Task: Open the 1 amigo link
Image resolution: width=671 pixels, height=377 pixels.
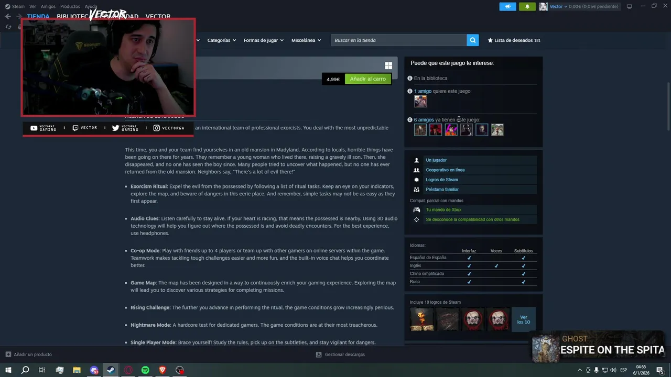Action: pyautogui.click(x=423, y=91)
